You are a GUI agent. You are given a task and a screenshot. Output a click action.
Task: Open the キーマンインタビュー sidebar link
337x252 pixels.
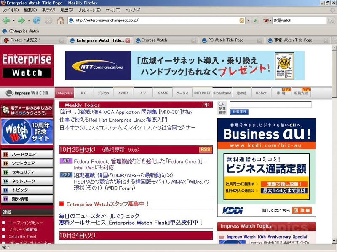[x=26, y=223]
